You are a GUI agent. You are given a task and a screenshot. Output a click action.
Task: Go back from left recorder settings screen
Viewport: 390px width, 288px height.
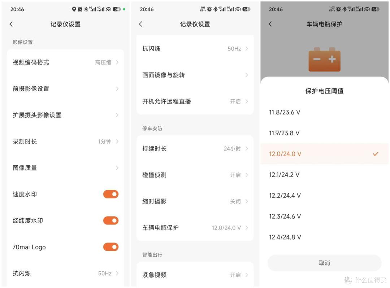[x=11, y=24]
